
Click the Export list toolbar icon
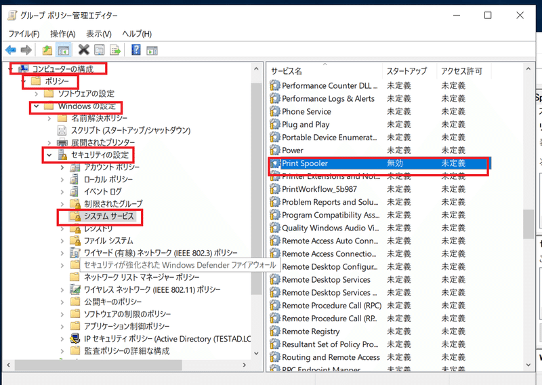(115, 50)
